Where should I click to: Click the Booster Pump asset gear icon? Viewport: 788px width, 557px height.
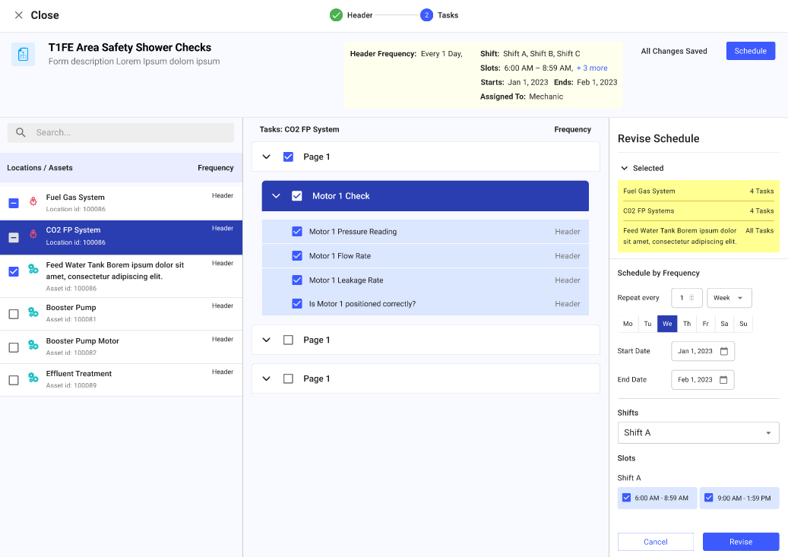click(33, 312)
